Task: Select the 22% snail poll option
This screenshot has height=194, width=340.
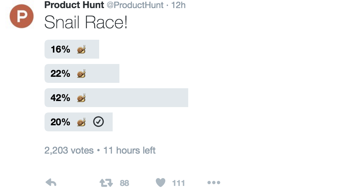Action: [82, 73]
